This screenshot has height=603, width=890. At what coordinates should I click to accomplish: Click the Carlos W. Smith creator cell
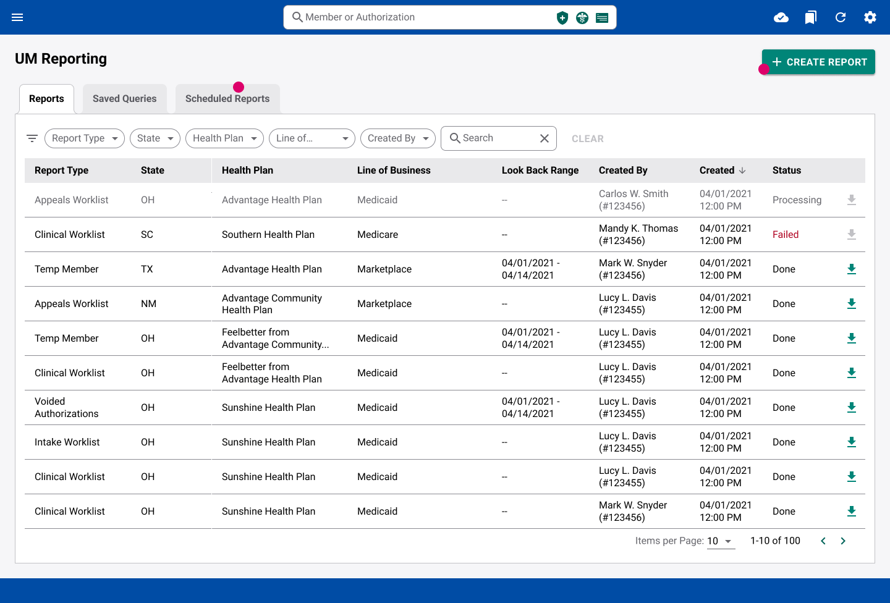[634, 200]
